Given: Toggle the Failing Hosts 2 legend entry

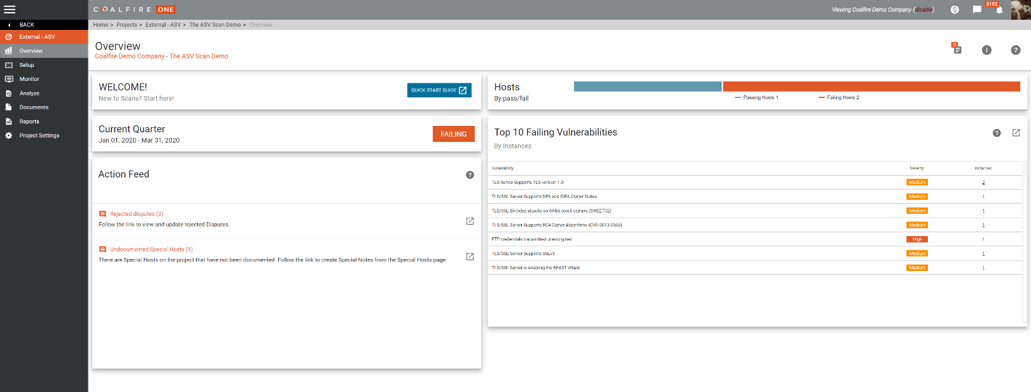Looking at the screenshot, I should tap(839, 97).
